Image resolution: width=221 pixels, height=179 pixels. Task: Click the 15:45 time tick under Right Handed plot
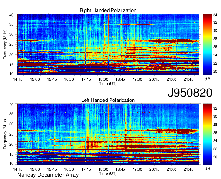pyautogui.click(x=52, y=79)
